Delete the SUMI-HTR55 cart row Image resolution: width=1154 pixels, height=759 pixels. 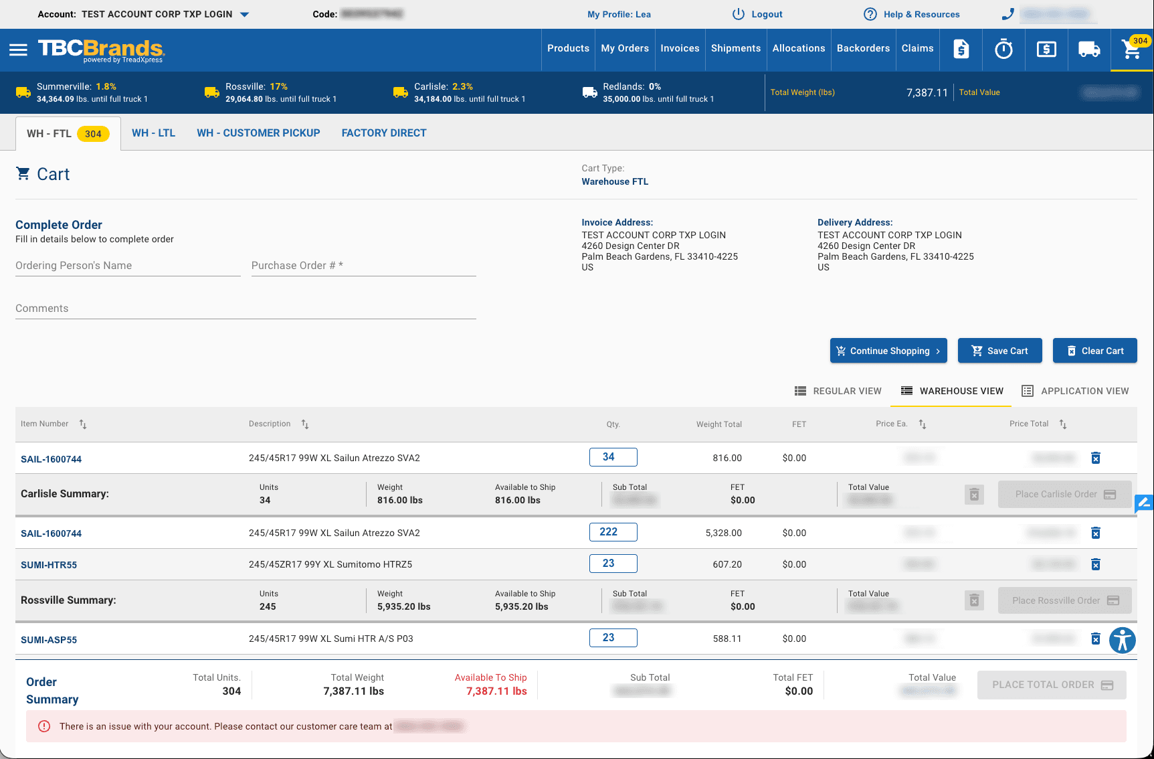pos(1096,564)
